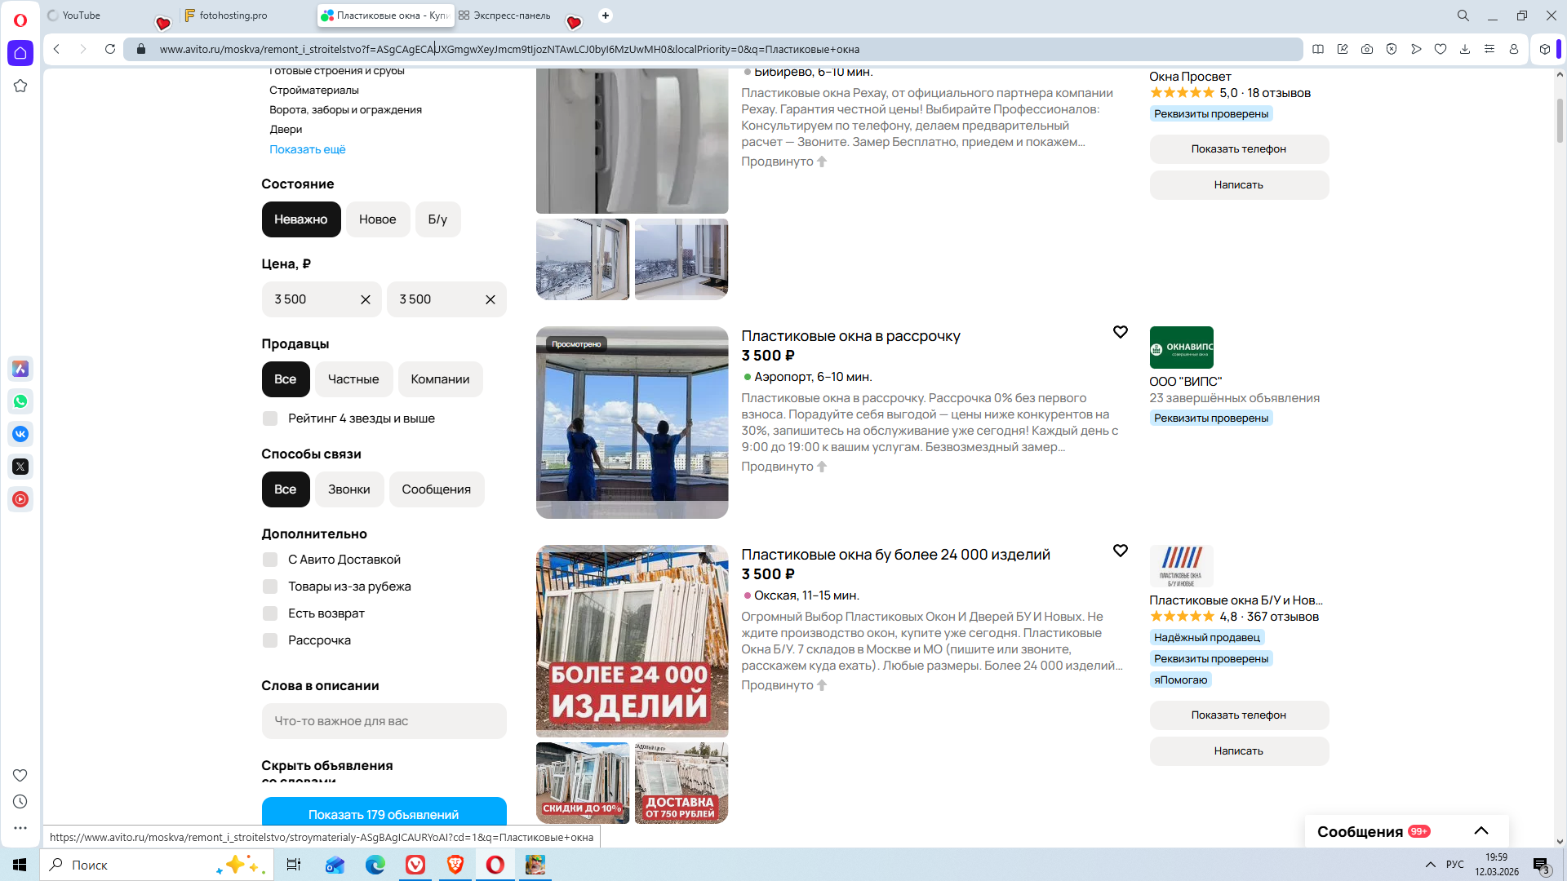Open browser snapshot camera tool
Screen dimensions: 1567x881
click(1367, 49)
